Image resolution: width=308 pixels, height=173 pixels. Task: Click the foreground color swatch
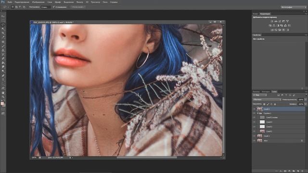tap(2, 104)
